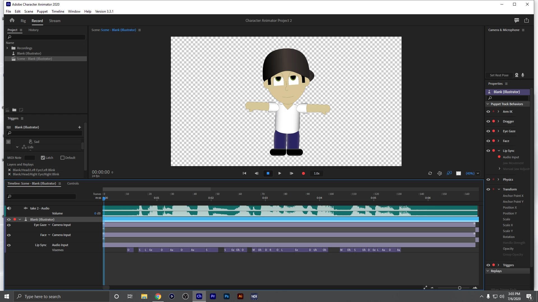This screenshot has width=538, height=302.
Task: Click the refresh scene icon below the viewport
Action: 430,173
